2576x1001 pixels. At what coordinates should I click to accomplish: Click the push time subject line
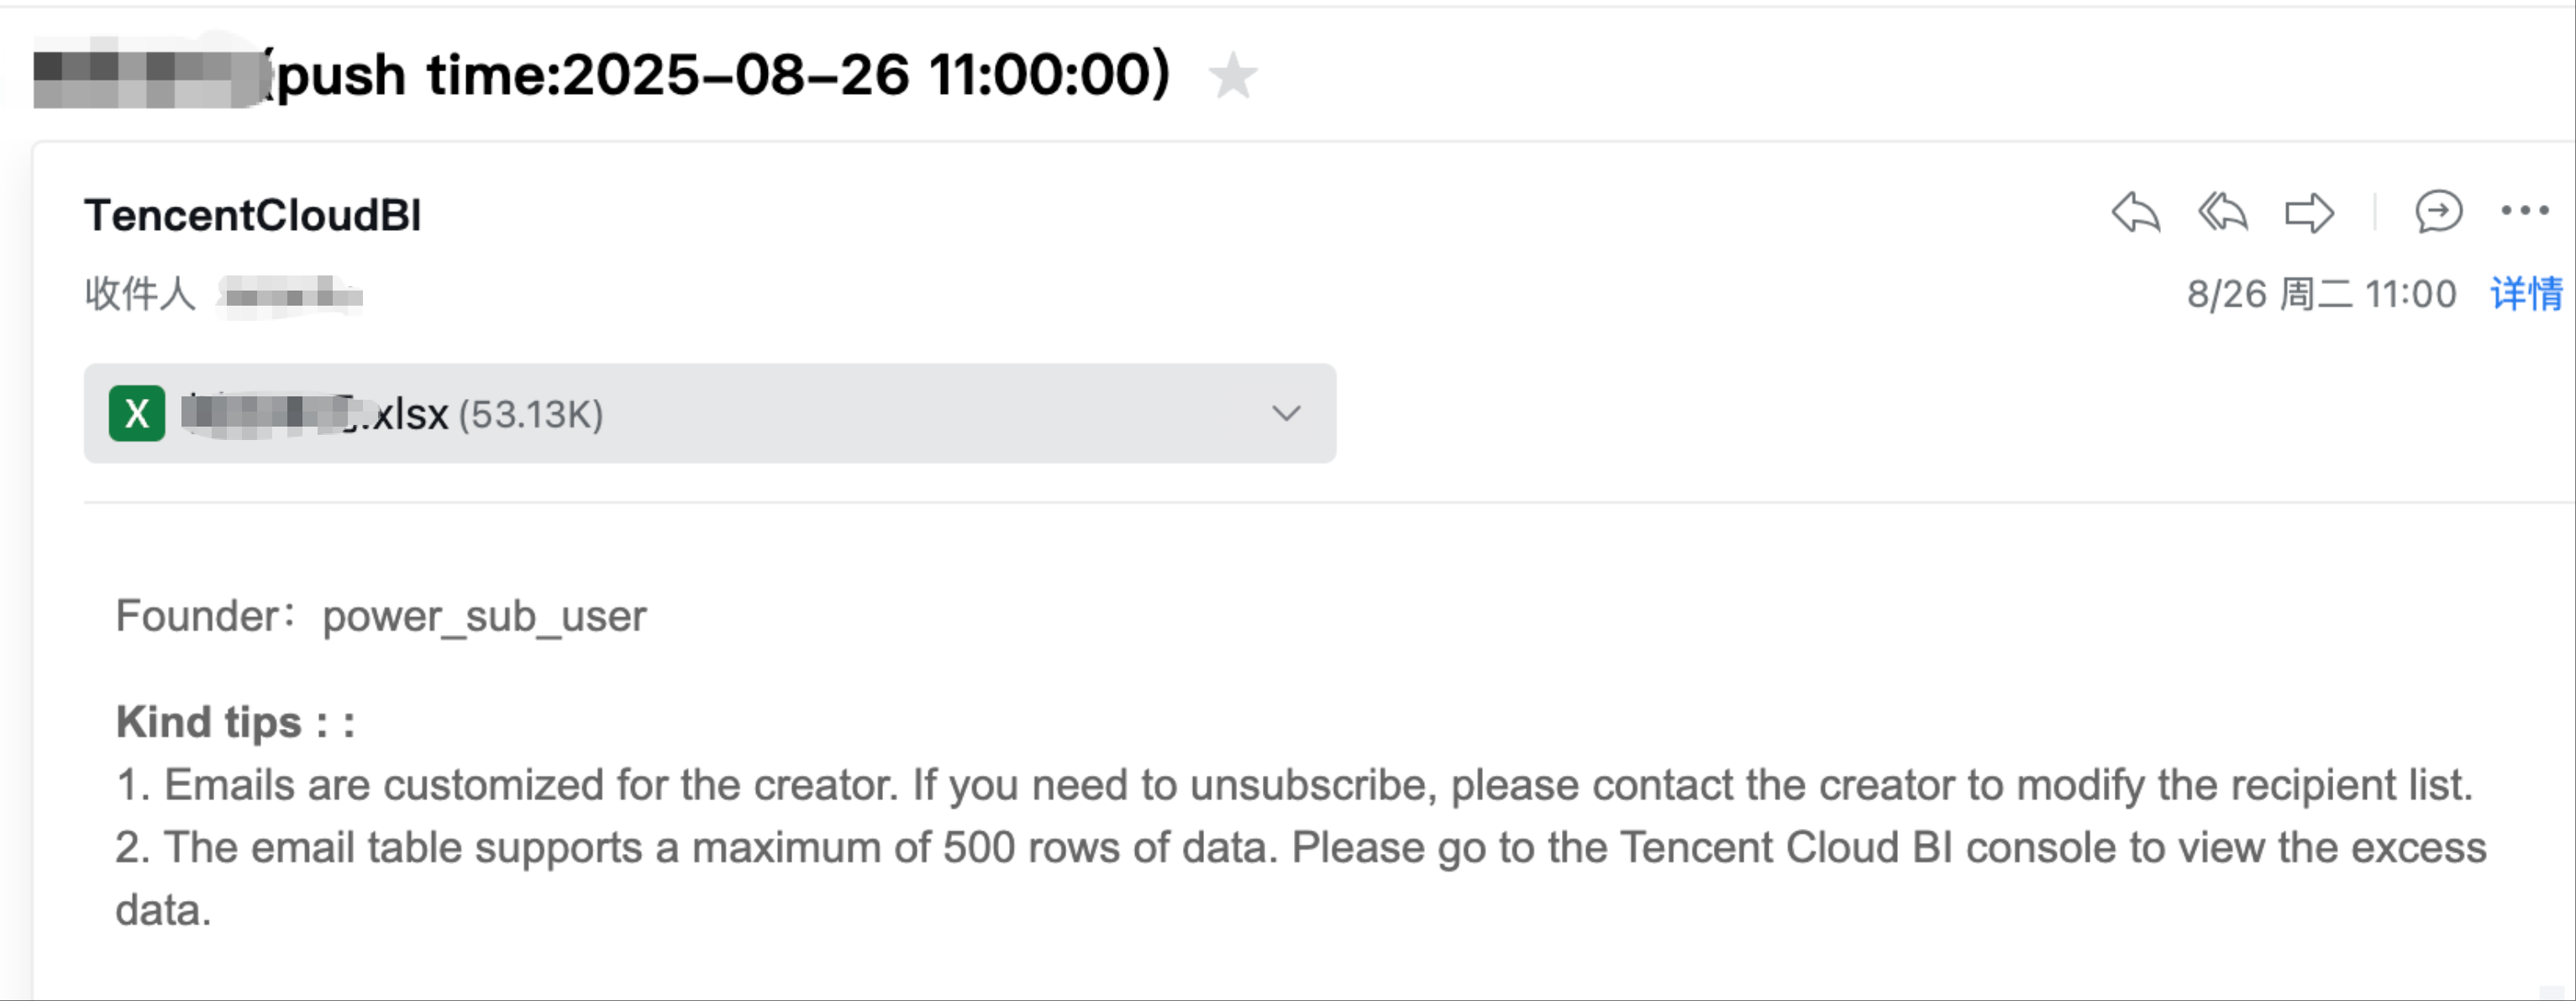pyautogui.click(x=720, y=76)
